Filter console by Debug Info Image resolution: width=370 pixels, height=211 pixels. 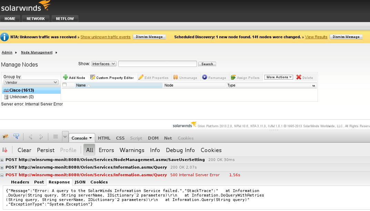coord(180,150)
